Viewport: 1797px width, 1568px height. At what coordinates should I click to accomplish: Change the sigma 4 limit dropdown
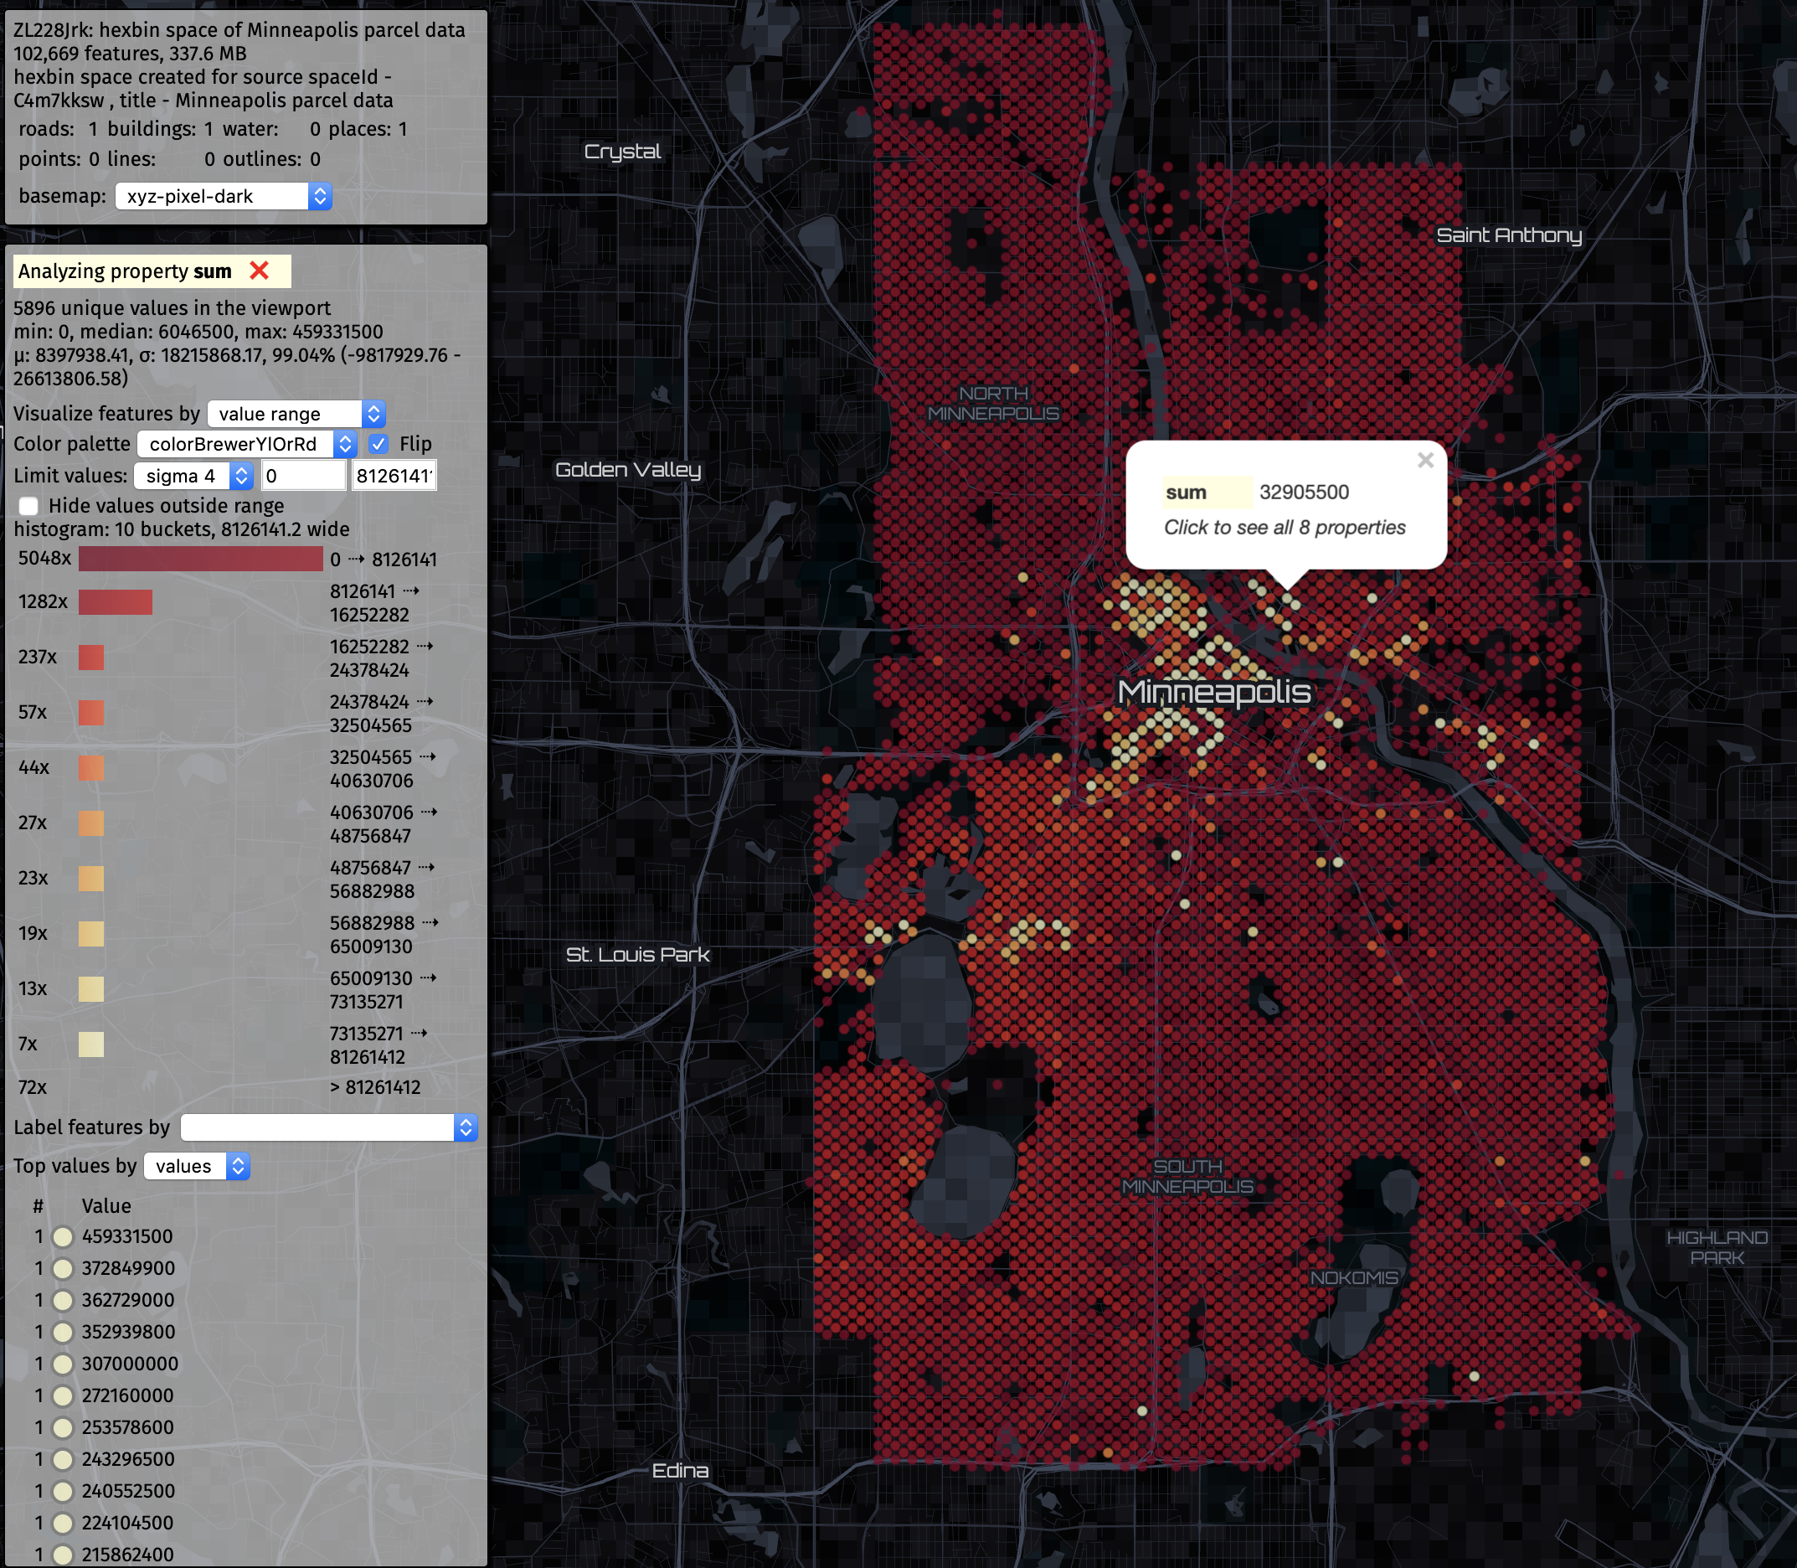pyautogui.click(x=193, y=476)
